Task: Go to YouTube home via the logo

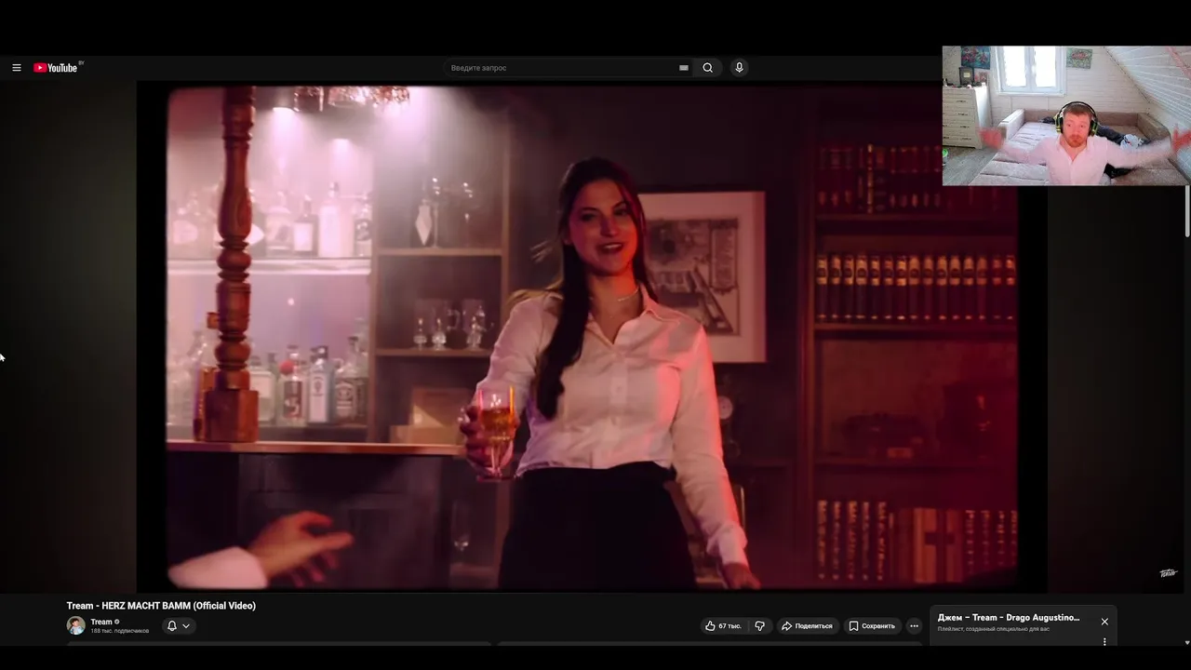Action: click(58, 68)
